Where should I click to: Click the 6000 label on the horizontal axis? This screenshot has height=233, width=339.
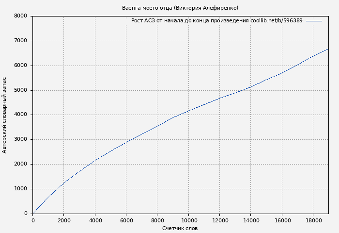point(126,220)
